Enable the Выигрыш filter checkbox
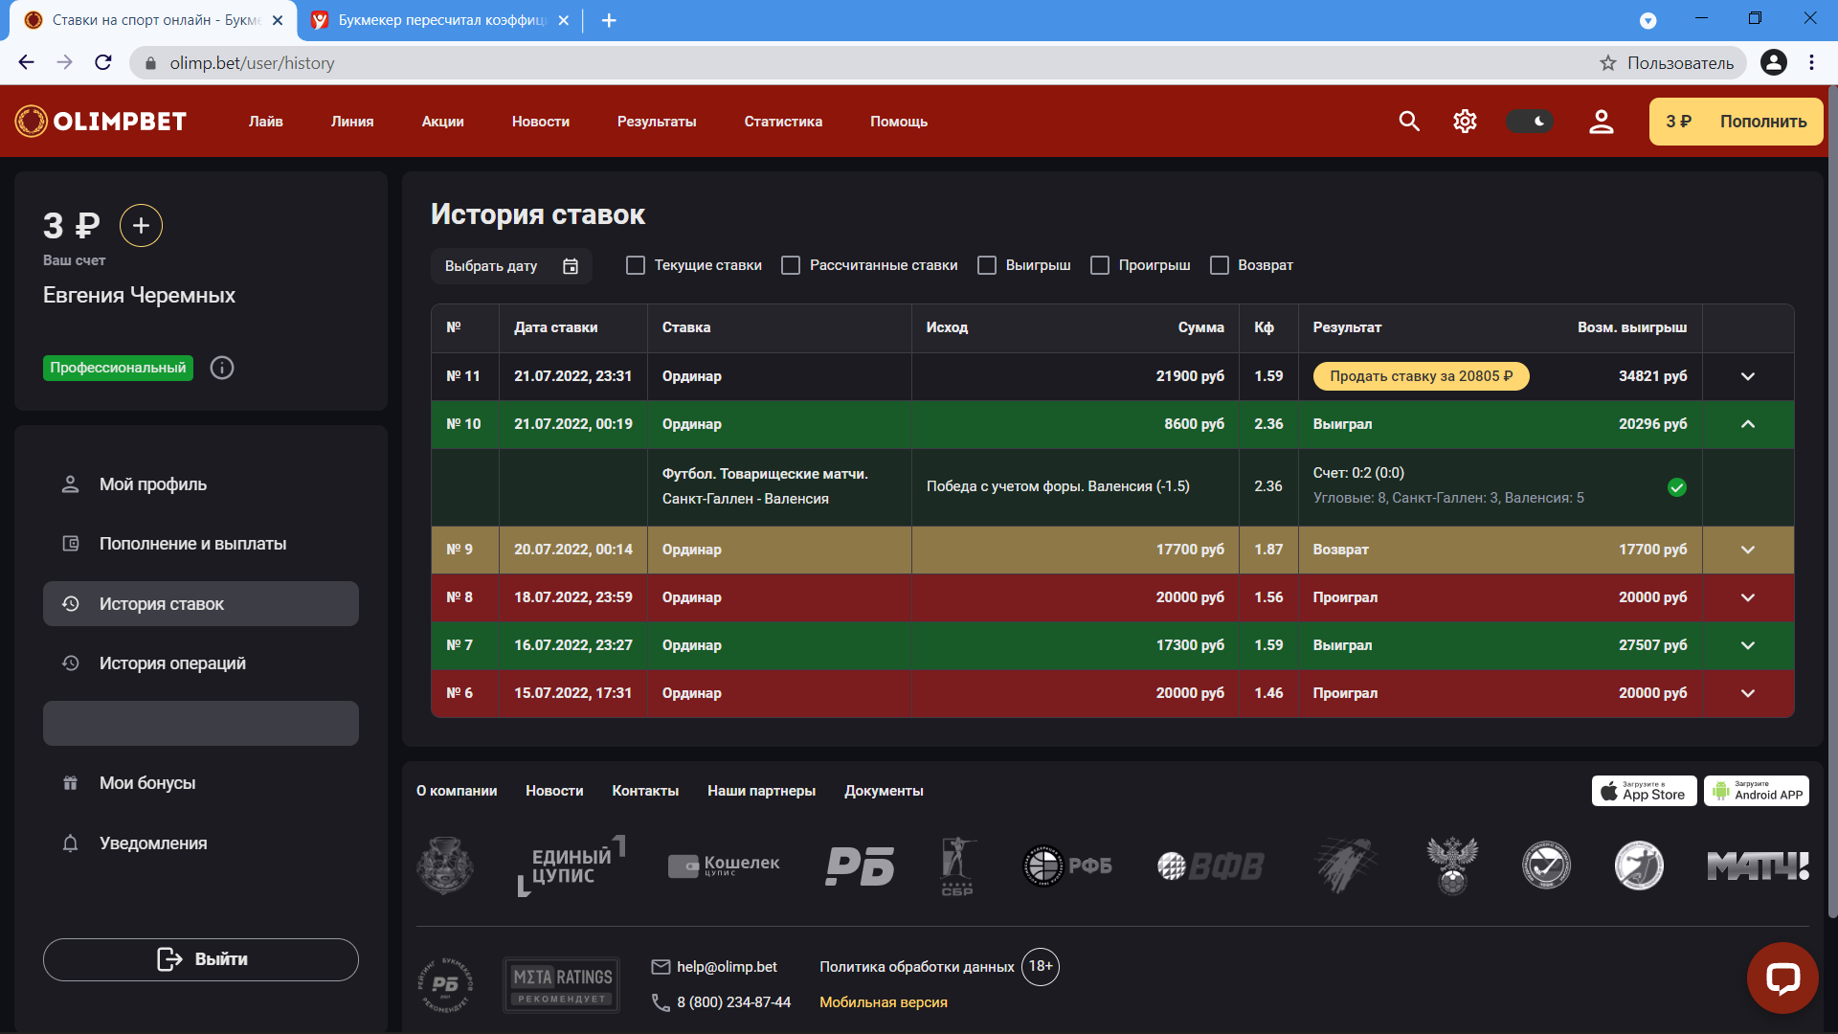The height and width of the screenshot is (1034, 1838). (x=987, y=265)
